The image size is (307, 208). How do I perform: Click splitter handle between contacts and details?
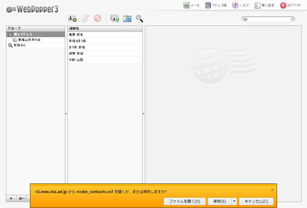(144, 113)
